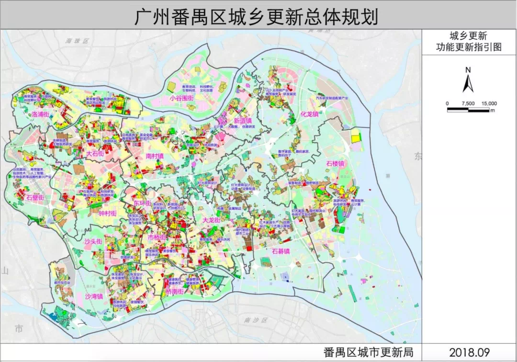Click the 钟村街 district label

point(108,213)
